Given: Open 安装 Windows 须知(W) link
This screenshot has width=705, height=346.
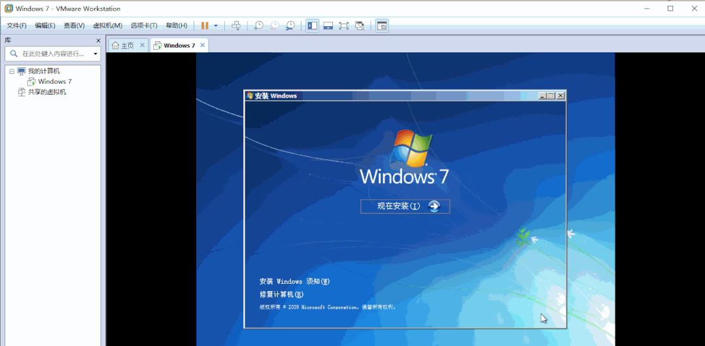Looking at the screenshot, I should point(294,281).
